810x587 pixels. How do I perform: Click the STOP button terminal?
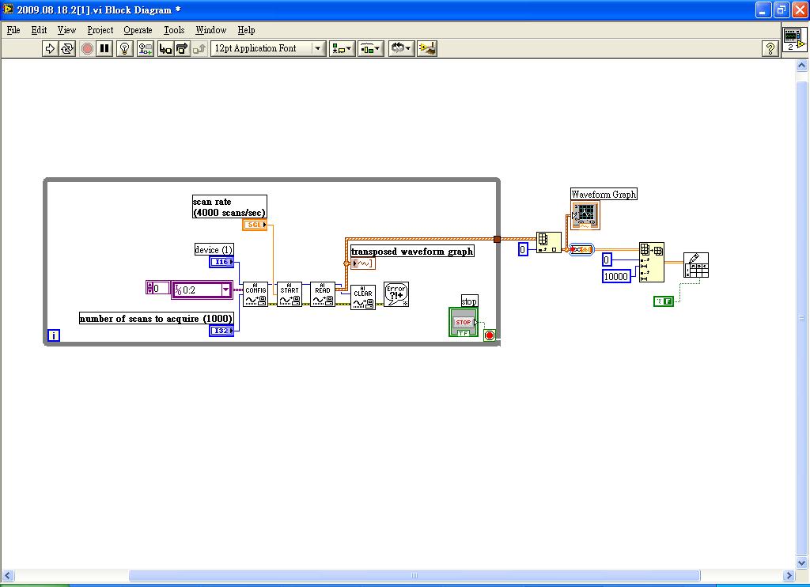point(464,323)
